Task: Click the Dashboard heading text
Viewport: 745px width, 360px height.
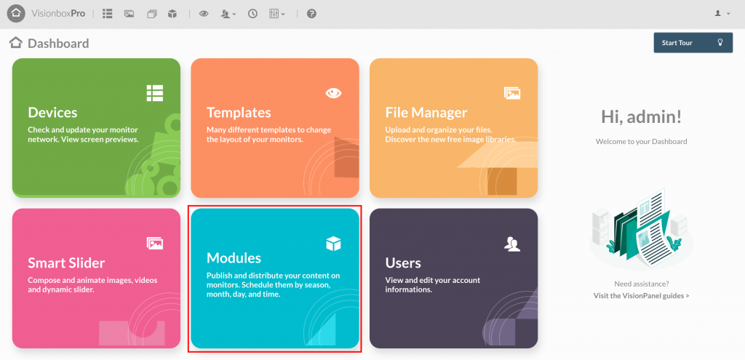Action: (x=58, y=43)
